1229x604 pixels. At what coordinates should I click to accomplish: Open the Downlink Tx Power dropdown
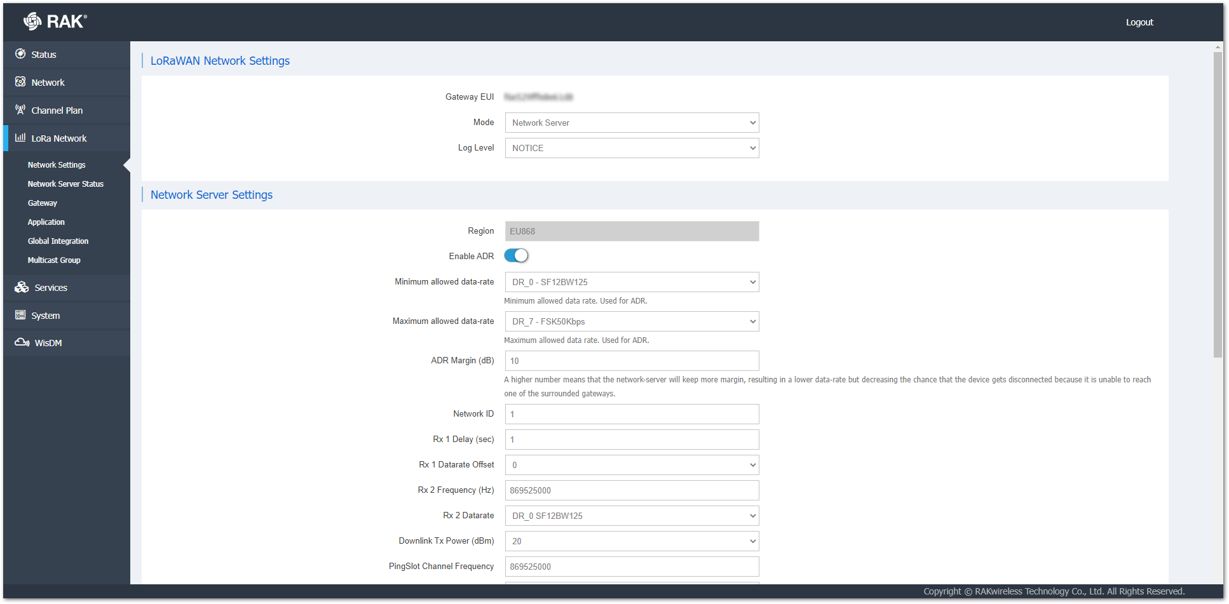point(631,540)
